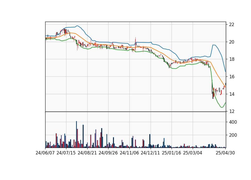Click the candlestick spike near 20.5 in November
This screenshot has width=251, height=180.
pos(135,44)
